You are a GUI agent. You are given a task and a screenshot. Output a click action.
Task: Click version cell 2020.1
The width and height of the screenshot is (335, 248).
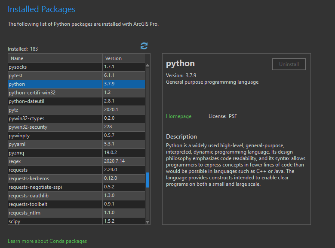point(124,110)
